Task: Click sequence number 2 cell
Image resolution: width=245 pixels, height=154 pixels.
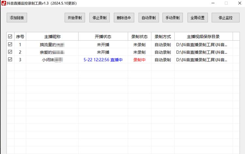Action: coord(20,52)
